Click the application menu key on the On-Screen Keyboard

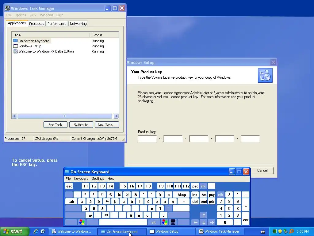(x=173, y=222)
